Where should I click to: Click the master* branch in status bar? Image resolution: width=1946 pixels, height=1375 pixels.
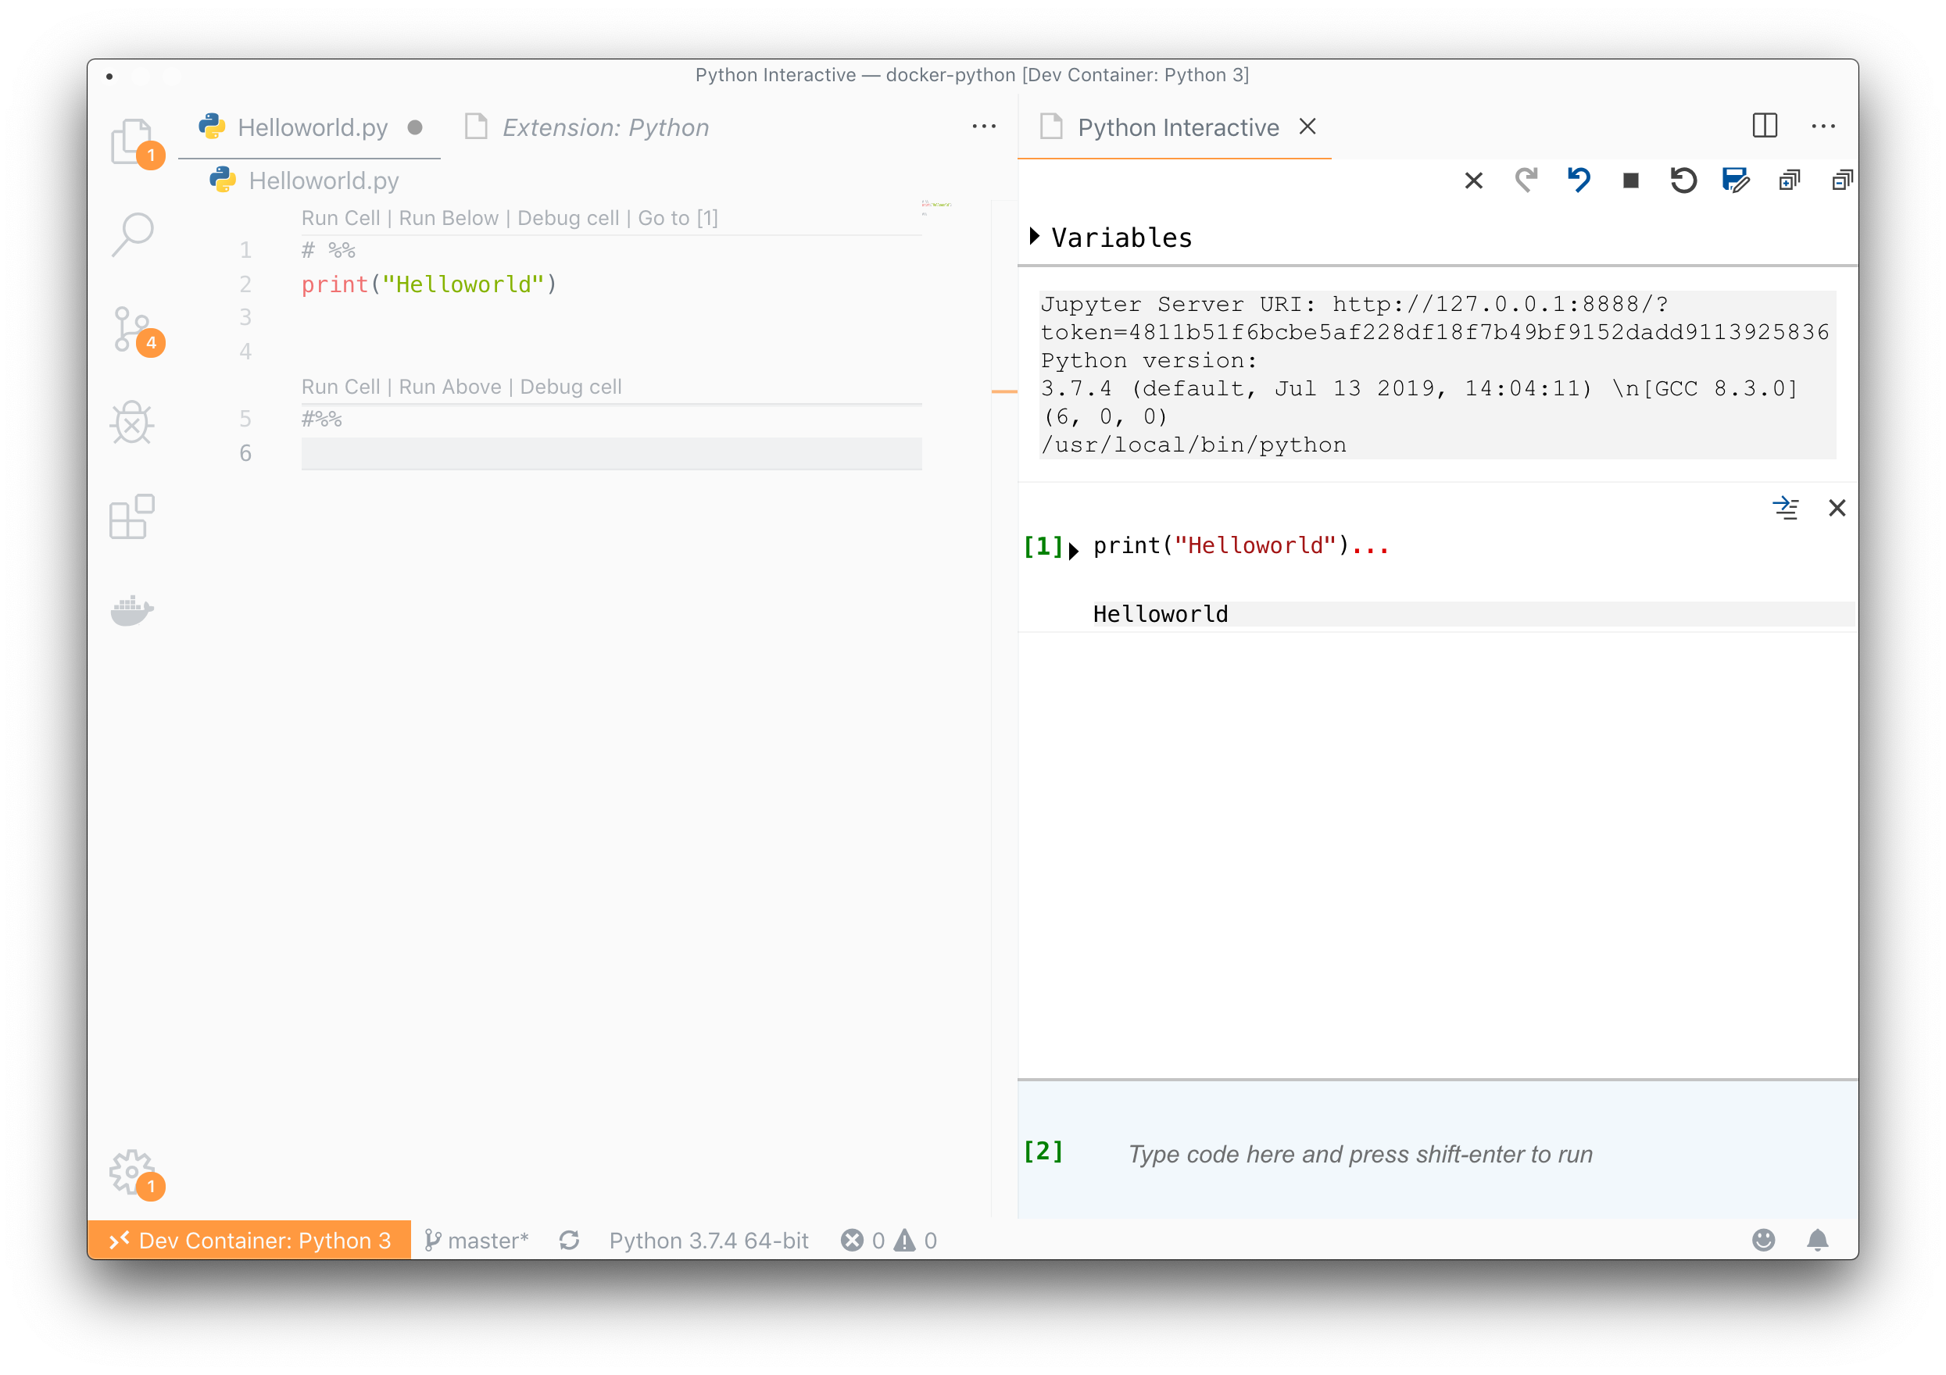pyautogui.click(x=476, y=1239)
